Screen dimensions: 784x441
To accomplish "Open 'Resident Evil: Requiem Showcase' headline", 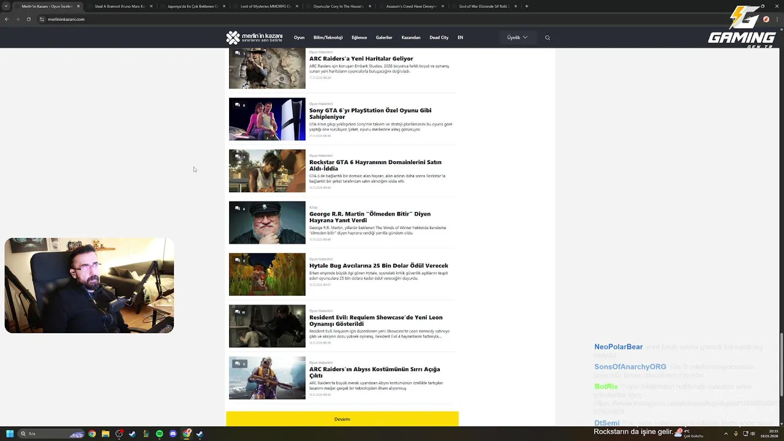I will pos(375,320).
